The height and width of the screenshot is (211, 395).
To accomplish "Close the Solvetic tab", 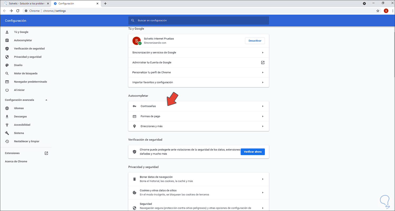I will coord(48,3).
